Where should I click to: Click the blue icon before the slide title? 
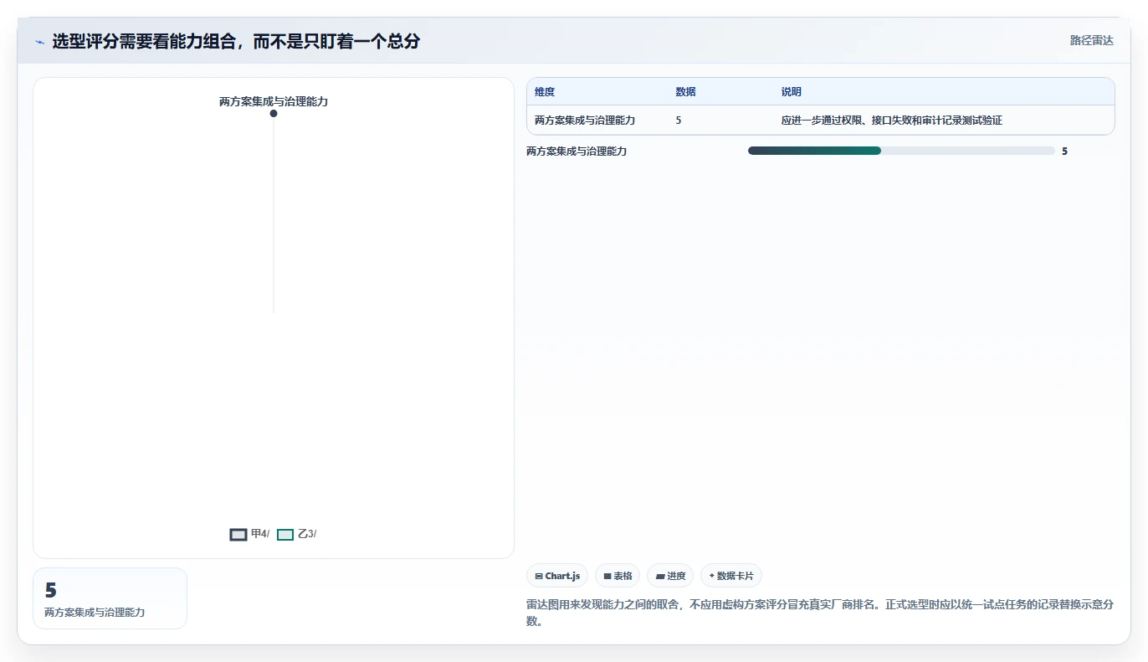coord(40,41)
